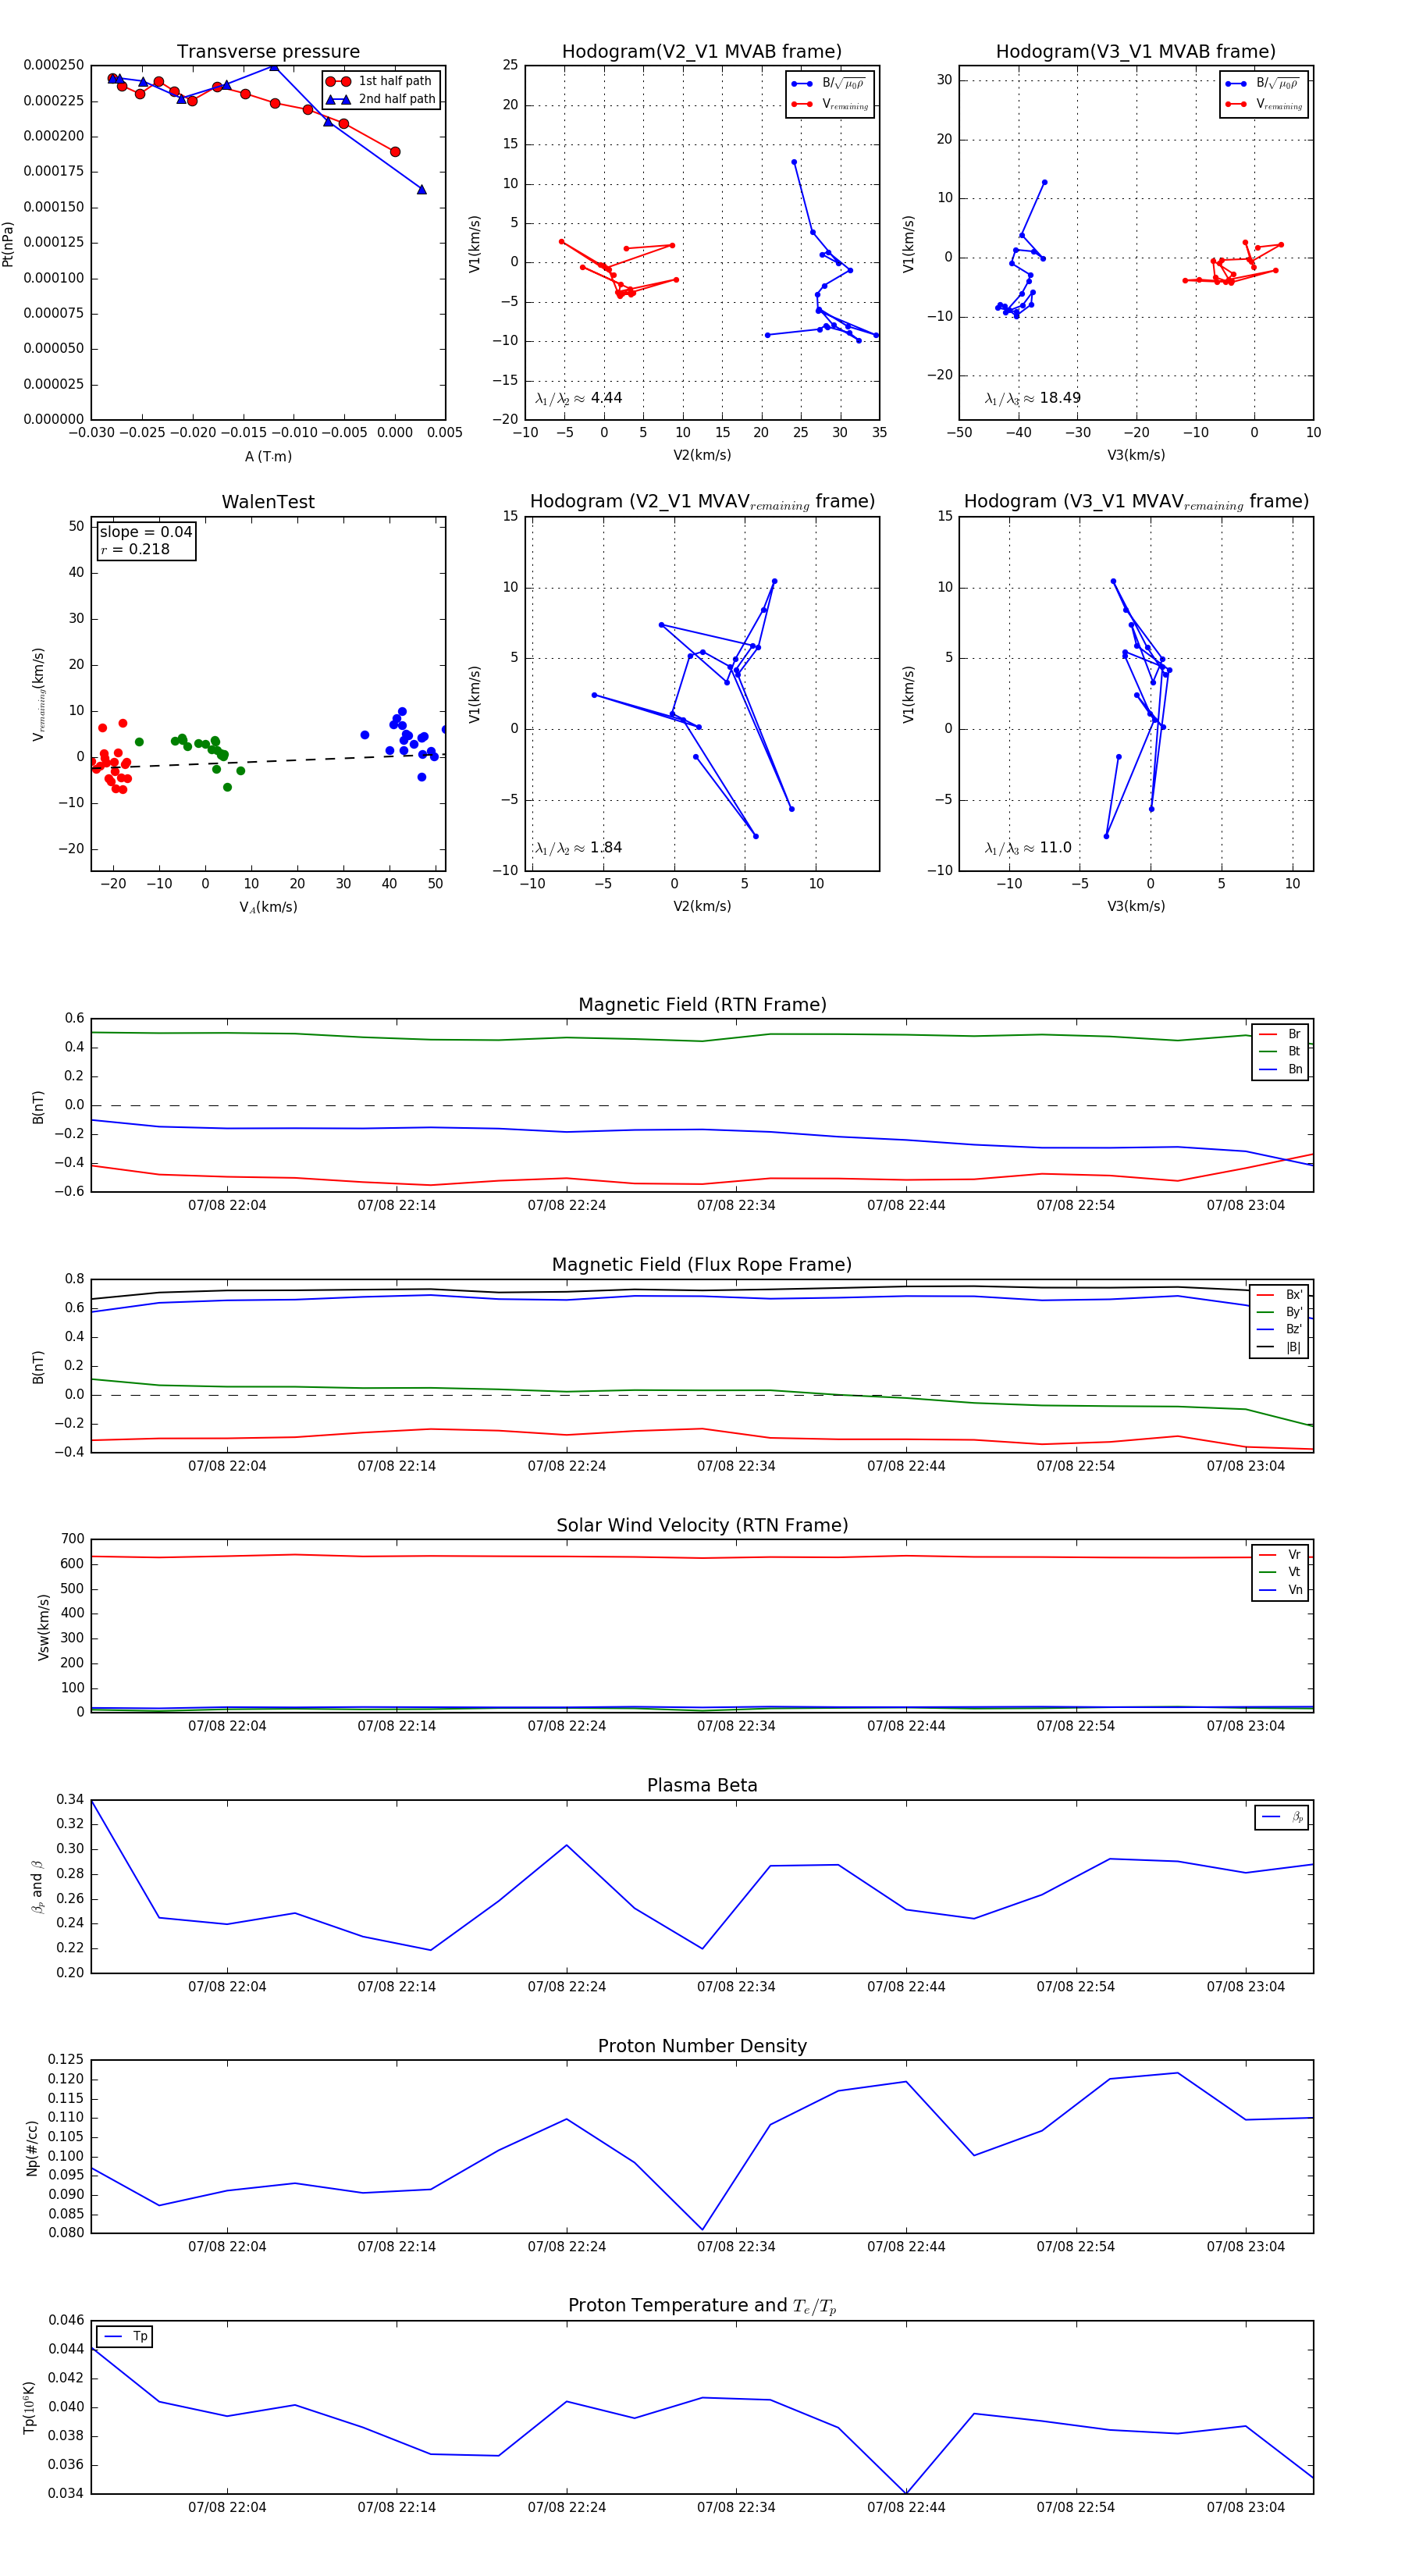Image resolution: width=1405 pixels, height=2576 pixels.
Task: Select the '2nd half path' legend entry
Action: pos(382,99)
